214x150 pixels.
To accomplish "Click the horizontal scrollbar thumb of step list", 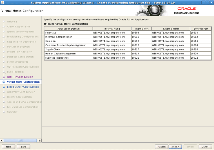I will (20, 140).
